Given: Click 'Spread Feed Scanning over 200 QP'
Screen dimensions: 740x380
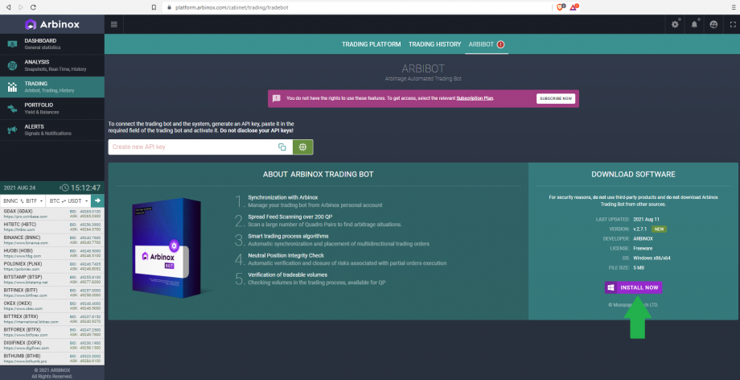Looking at the screenshot, I should [x=290, y=217].
